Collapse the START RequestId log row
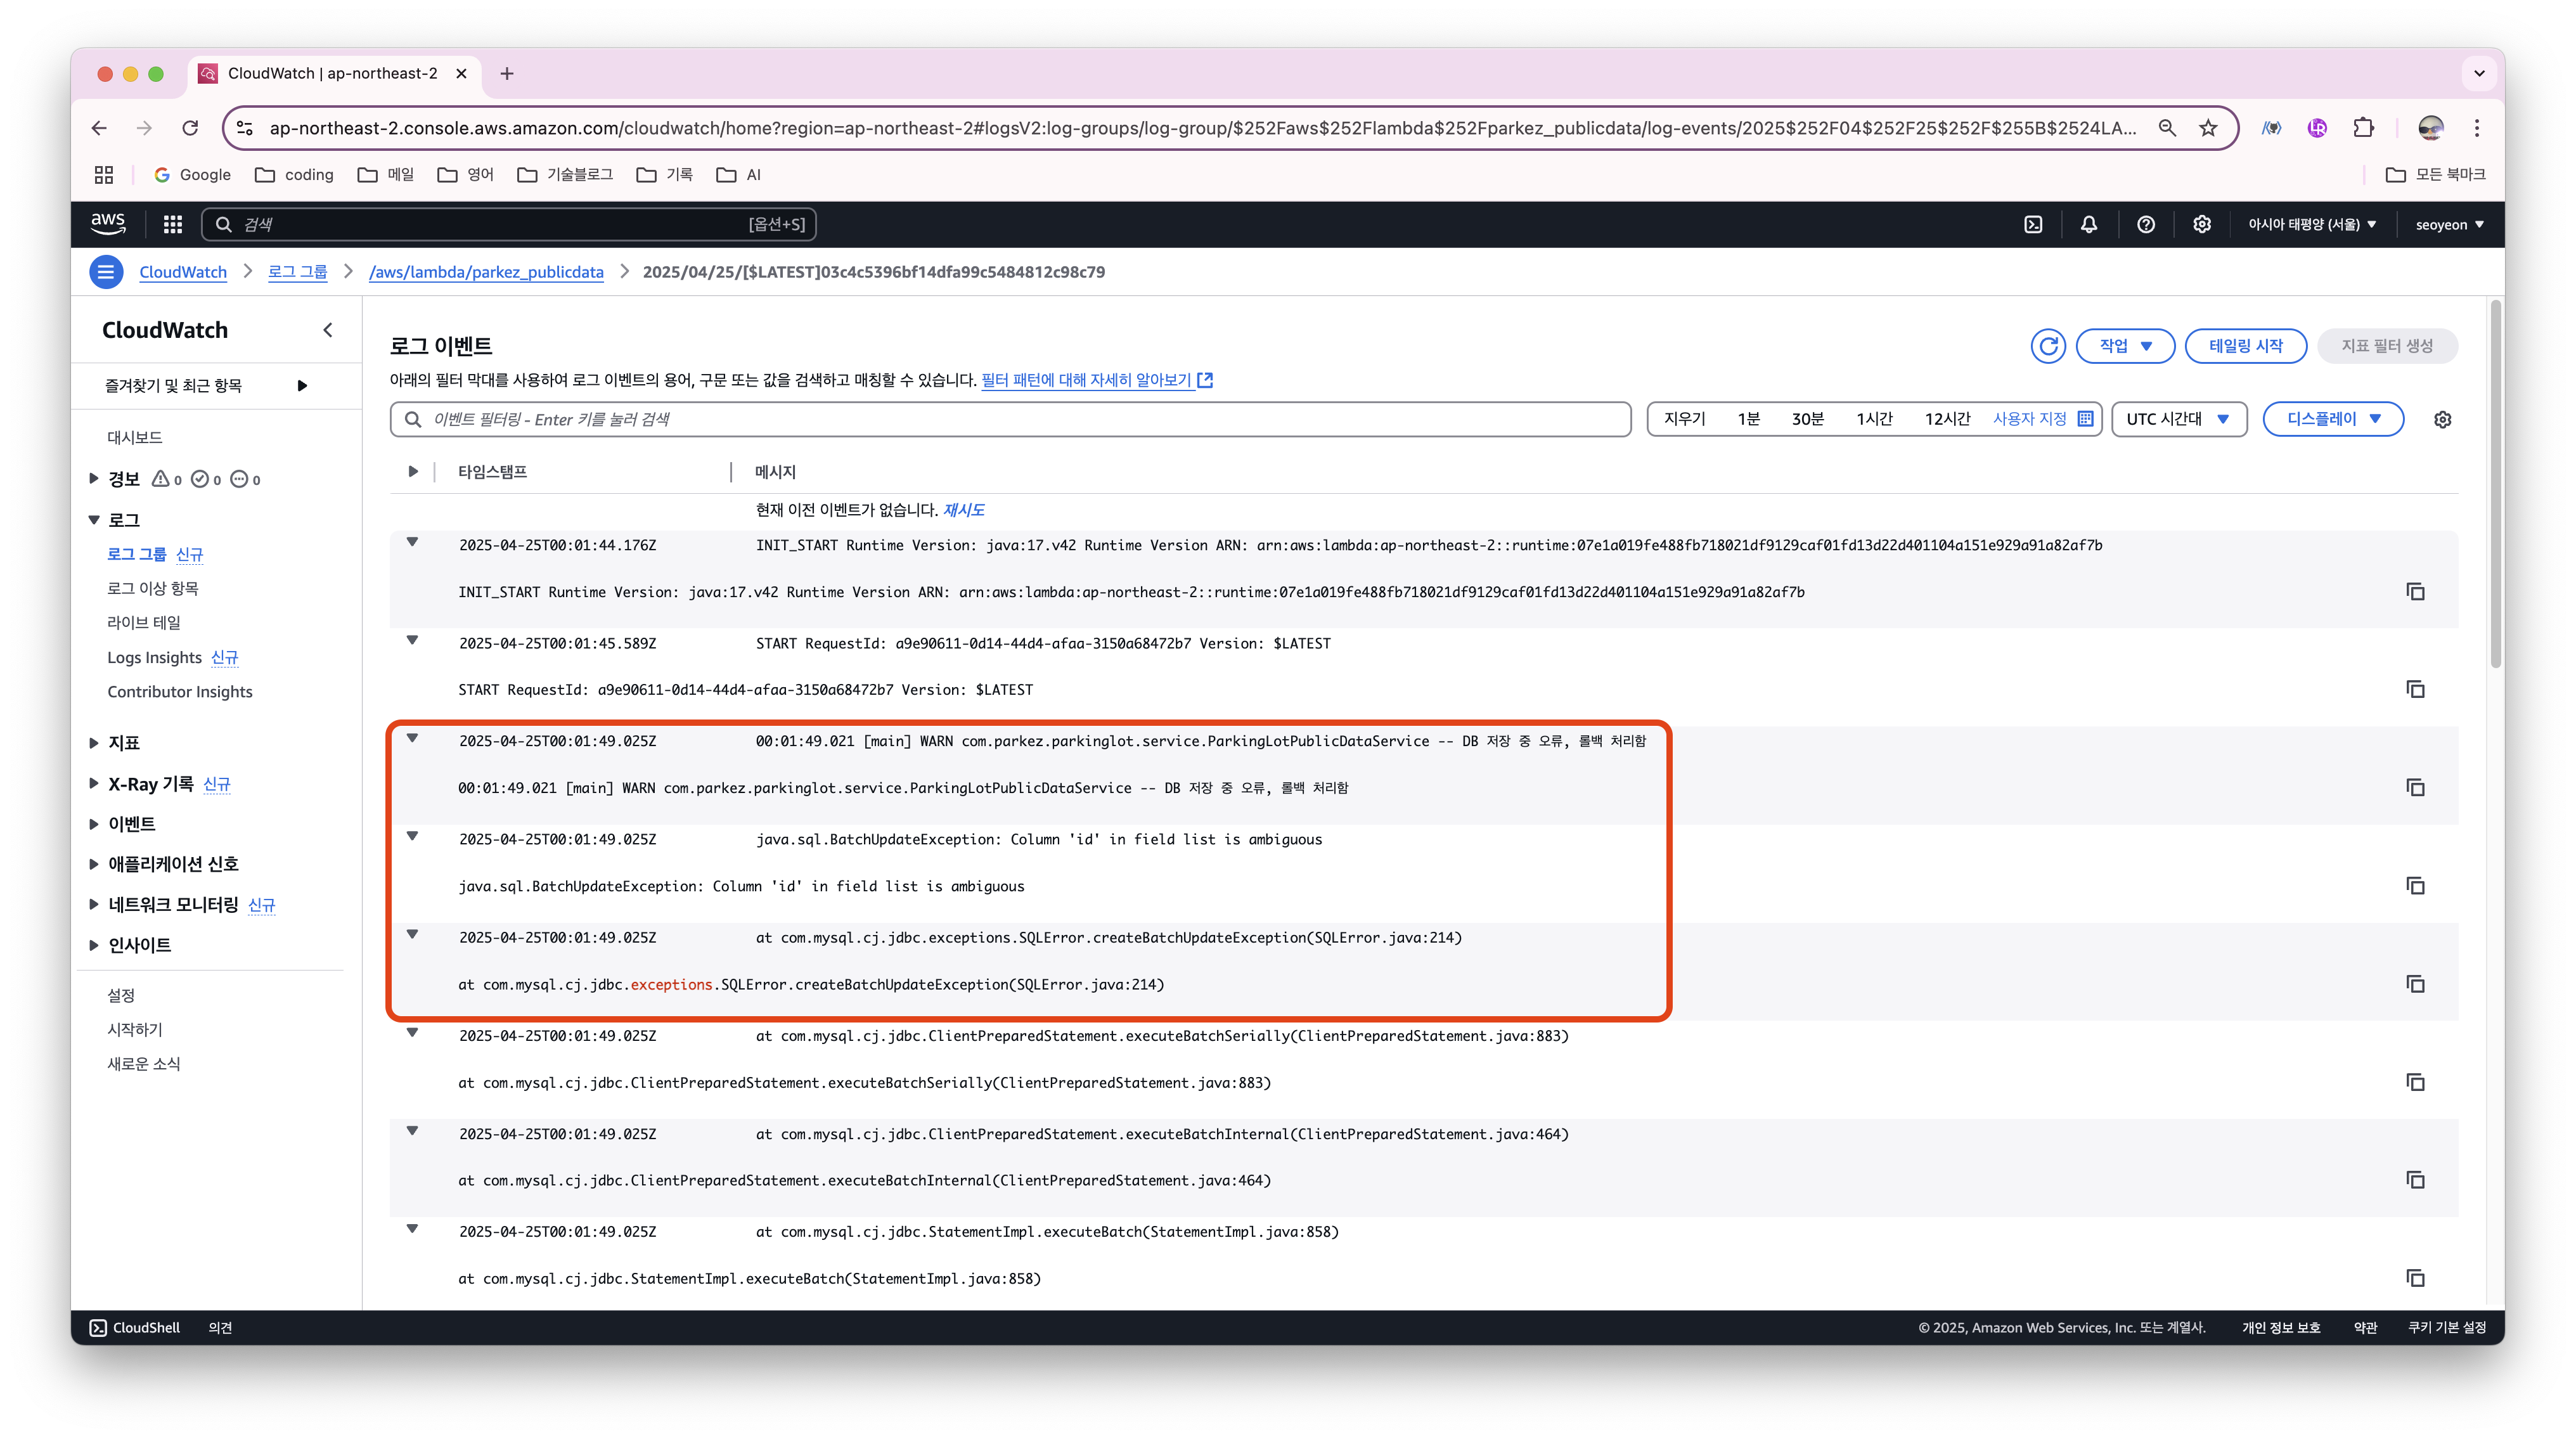The width and height of the screenshot is (2576, 1439). coord(412,641)
